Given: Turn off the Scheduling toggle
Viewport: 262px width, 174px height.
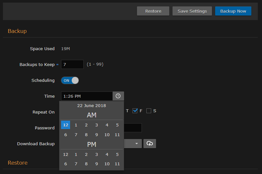Looking at the screenshot, I should pyautogui.click(x=70, y=81).
